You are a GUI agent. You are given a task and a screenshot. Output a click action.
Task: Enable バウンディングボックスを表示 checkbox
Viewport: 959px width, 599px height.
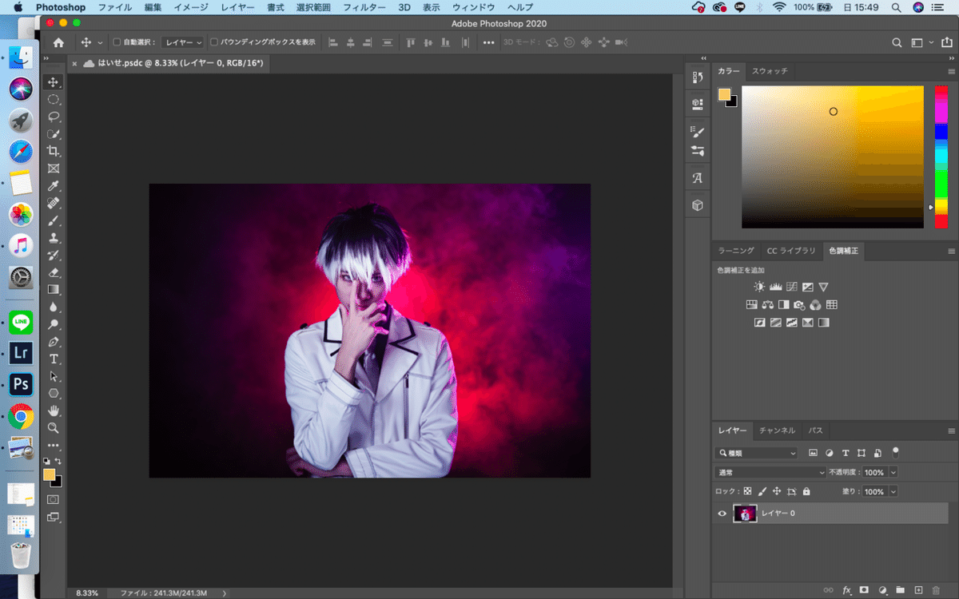pyautogui.click(x=214, y=42)
